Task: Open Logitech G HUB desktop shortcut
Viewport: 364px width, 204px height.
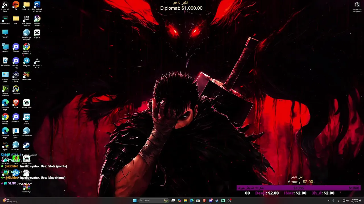Action: pos(5,6)
